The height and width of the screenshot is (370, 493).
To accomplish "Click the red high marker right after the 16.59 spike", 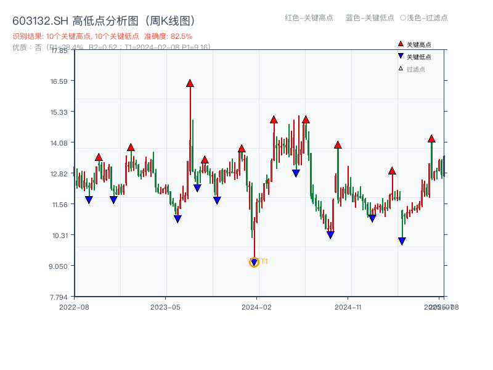I will click(205, 160).
